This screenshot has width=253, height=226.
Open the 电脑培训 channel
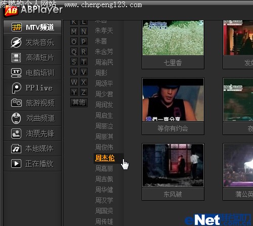point(32,73)
